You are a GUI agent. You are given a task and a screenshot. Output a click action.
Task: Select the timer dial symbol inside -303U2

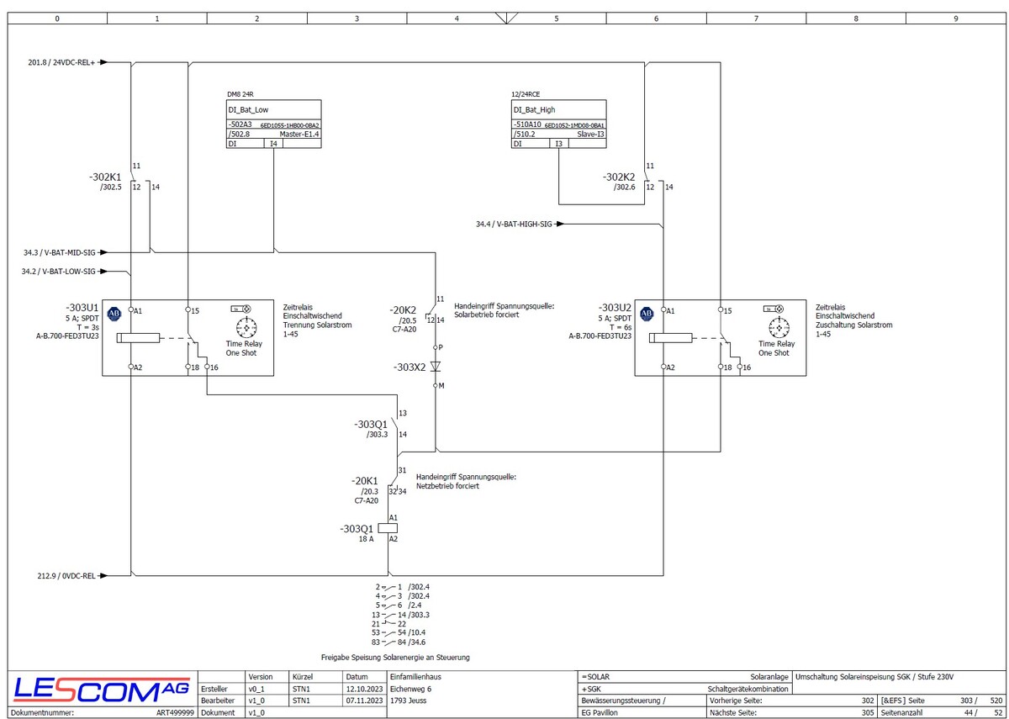click(776, 326)
